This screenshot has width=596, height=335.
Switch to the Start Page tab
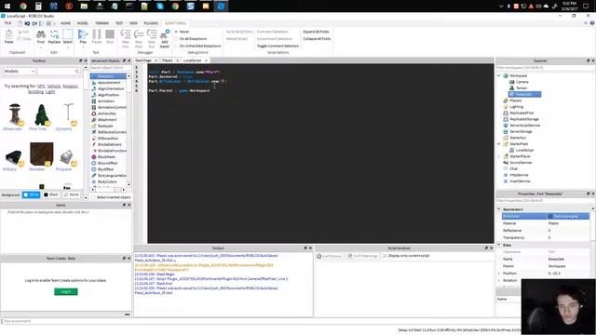click(x=143, y=60)
